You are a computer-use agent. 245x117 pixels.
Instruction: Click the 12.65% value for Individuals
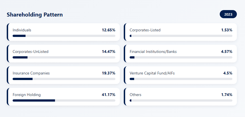click(x=109, y=30)
